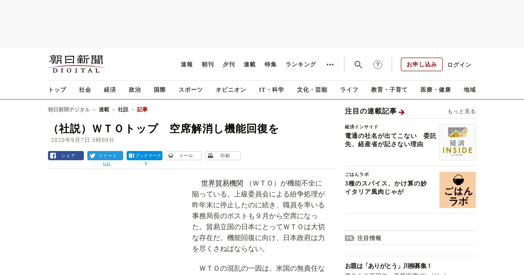Go to 速報 in top menu
This screenshot has width=524, height=275.
[x=187, y=65]
